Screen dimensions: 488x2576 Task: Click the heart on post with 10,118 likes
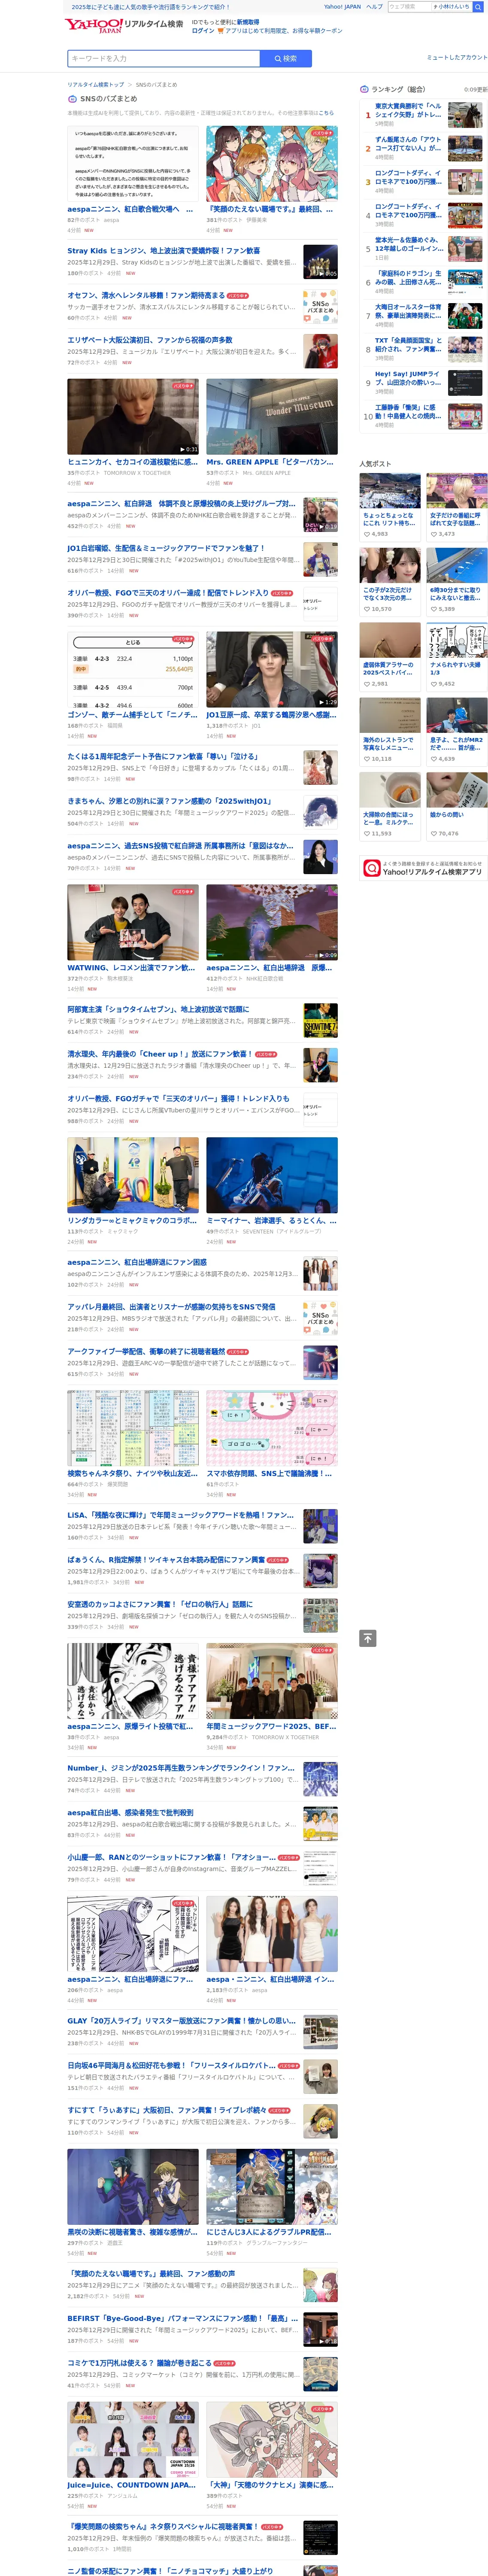click(367, 759)
